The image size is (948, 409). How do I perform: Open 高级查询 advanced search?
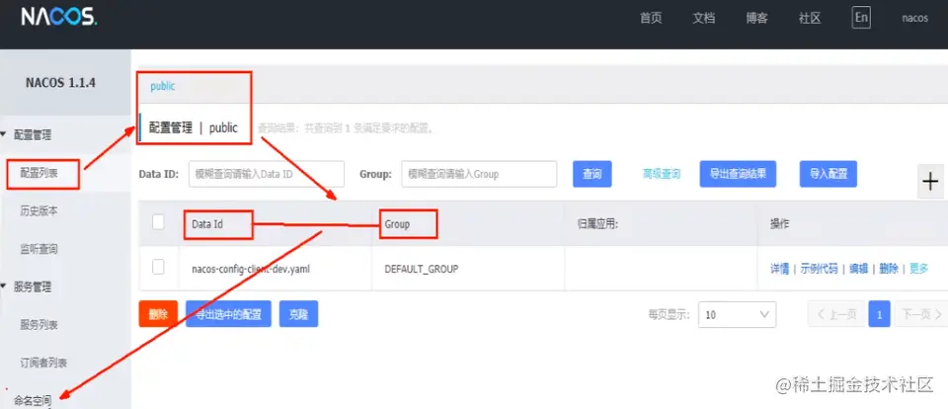point(662,174)
